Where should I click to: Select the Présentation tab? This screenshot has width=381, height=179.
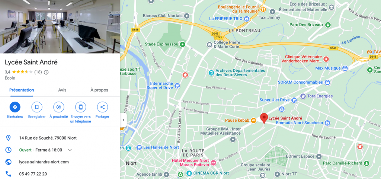point(22,90)
